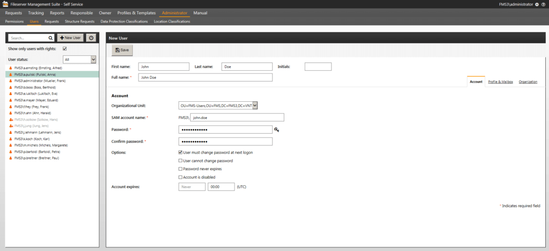This screenshot has width=549, height=251.
Task: Click the clock history icon button beside New User
Action: [x=91, y=38]
